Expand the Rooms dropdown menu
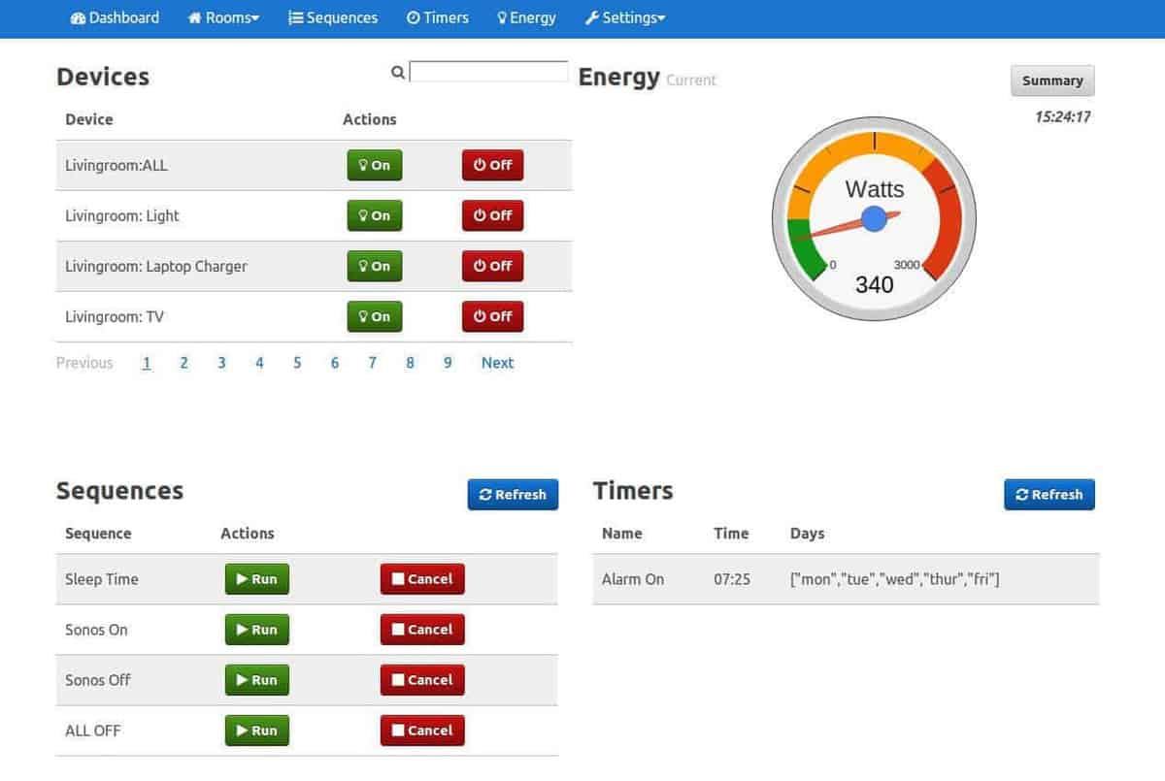 (224, 18)
